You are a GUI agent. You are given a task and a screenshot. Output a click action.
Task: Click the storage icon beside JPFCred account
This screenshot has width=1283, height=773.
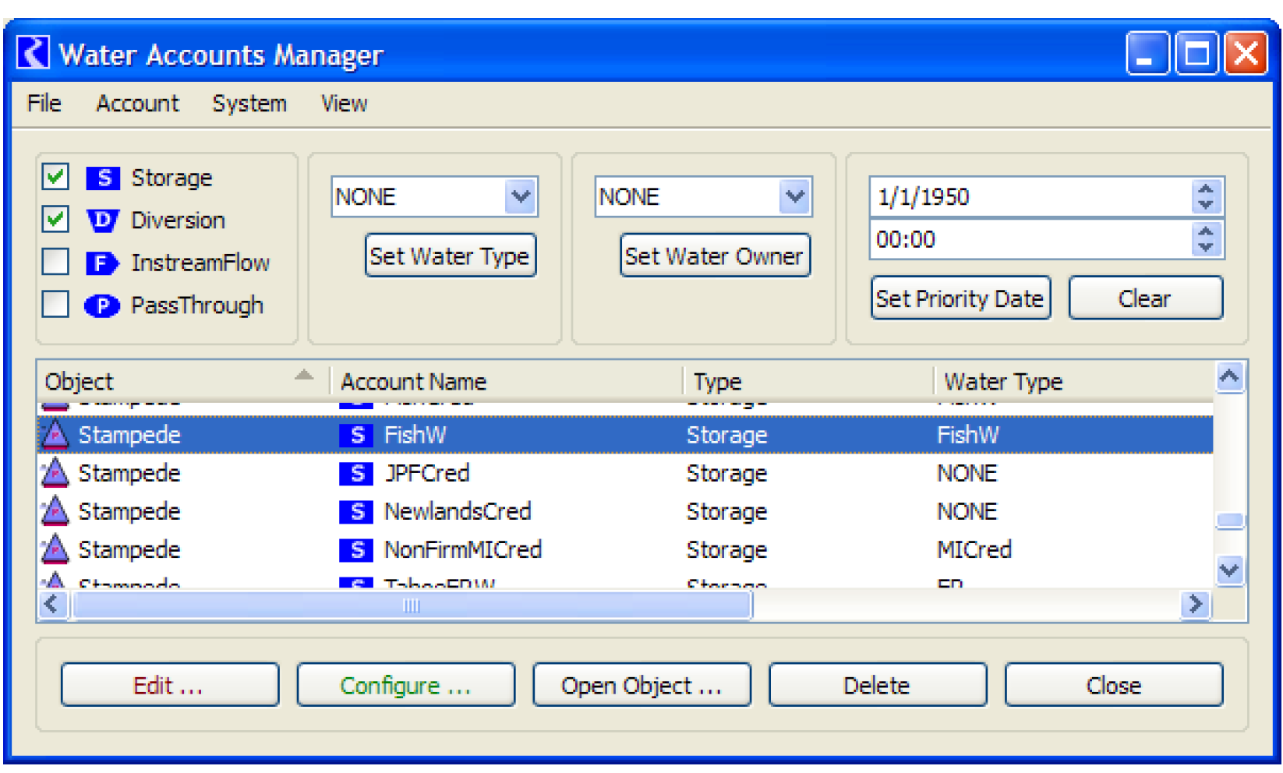356,473
